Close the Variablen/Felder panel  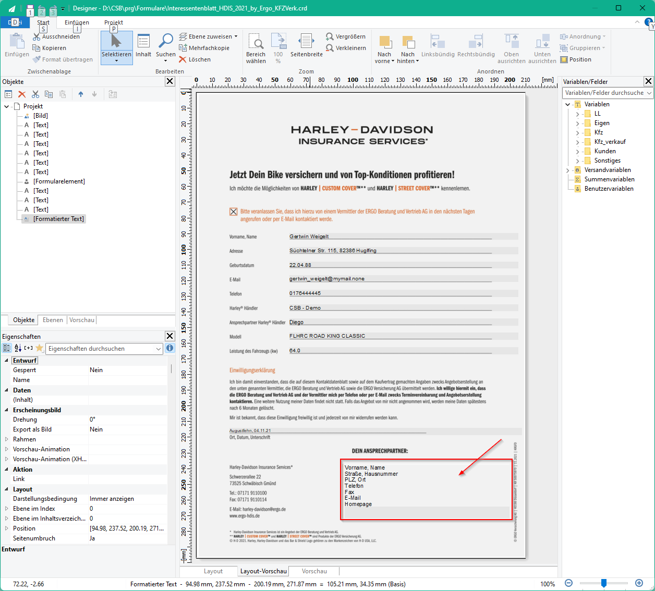tap(648, 81)
